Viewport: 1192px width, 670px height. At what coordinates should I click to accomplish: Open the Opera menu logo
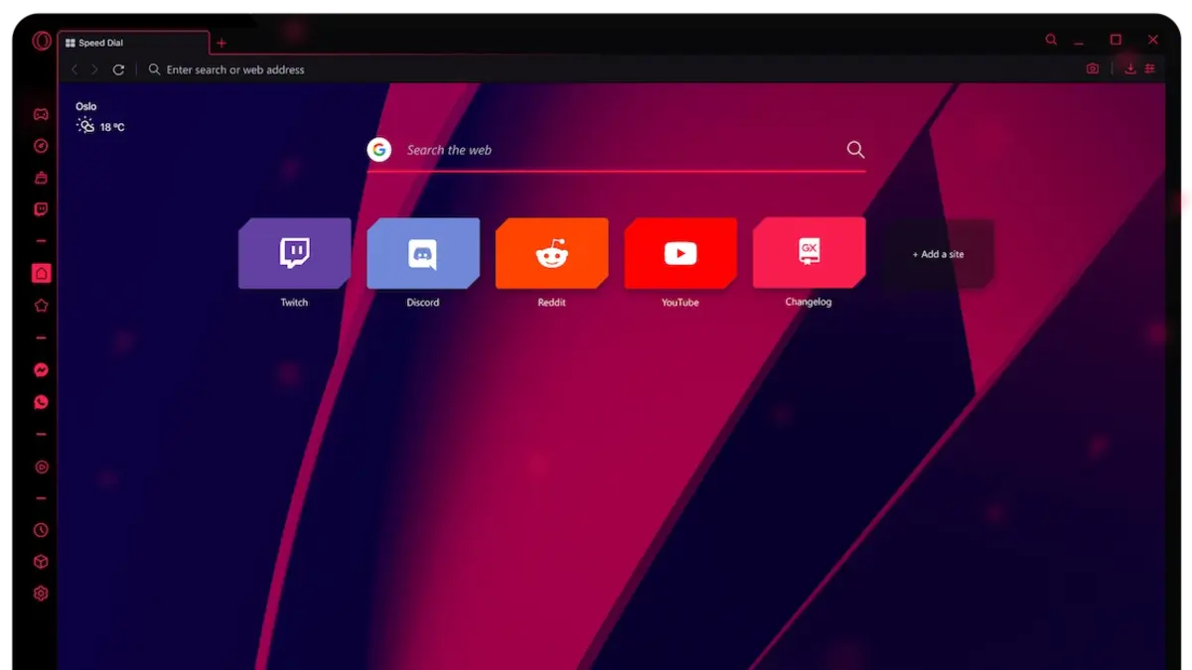click(x=41, y=41)
